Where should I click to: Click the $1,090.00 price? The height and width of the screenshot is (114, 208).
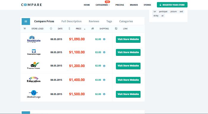pos(77,39)
